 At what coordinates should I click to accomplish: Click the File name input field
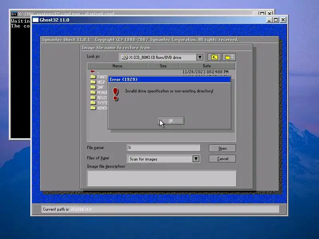coord(163,148)
